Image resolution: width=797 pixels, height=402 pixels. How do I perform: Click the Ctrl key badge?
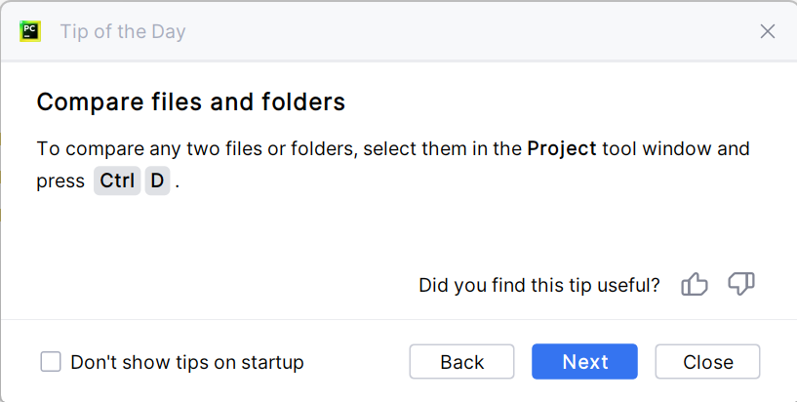coord(117,181)
